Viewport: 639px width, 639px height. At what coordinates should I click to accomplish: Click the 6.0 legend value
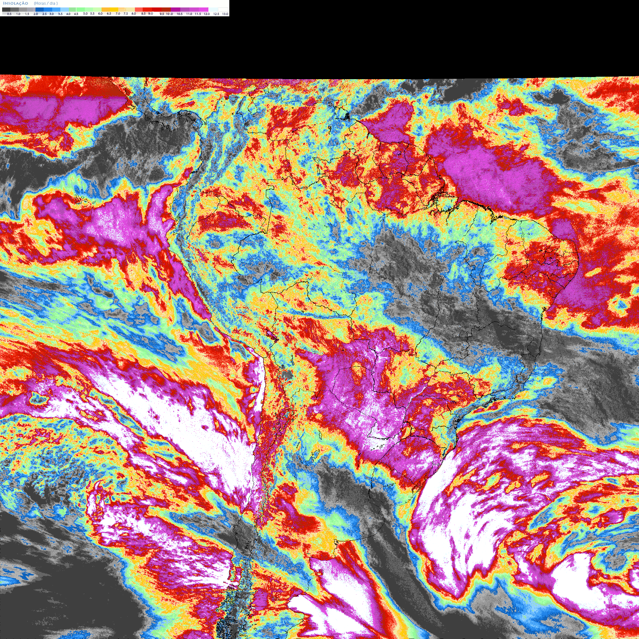[100, 13]
